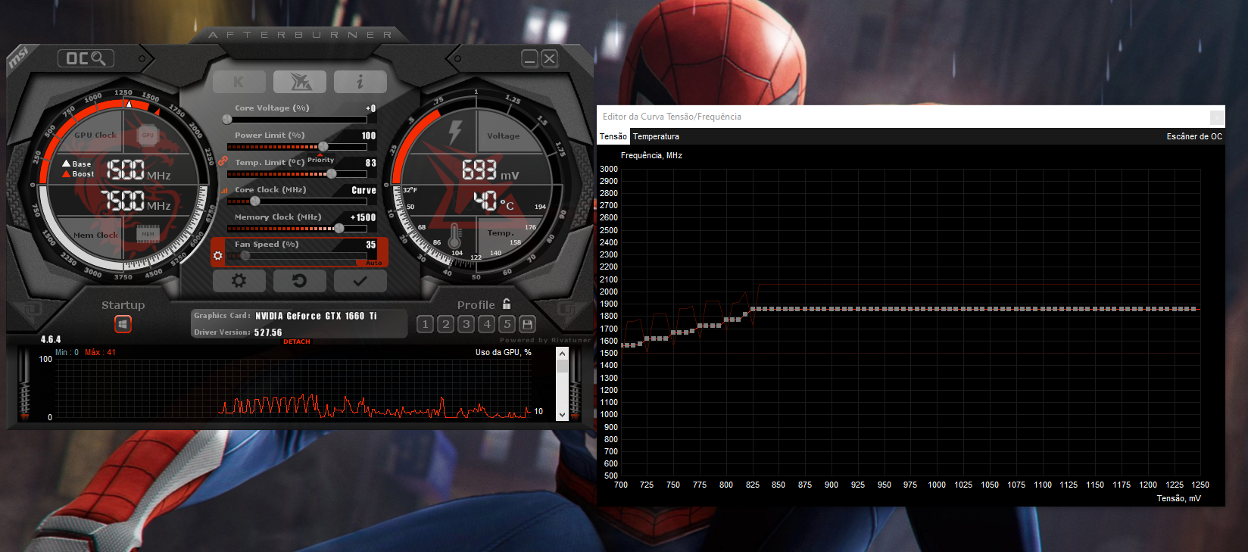Viewport: 1248px width, 552px height.
Task: Open fan settings gear beside Fan Speed
Action: coord(218,256)
